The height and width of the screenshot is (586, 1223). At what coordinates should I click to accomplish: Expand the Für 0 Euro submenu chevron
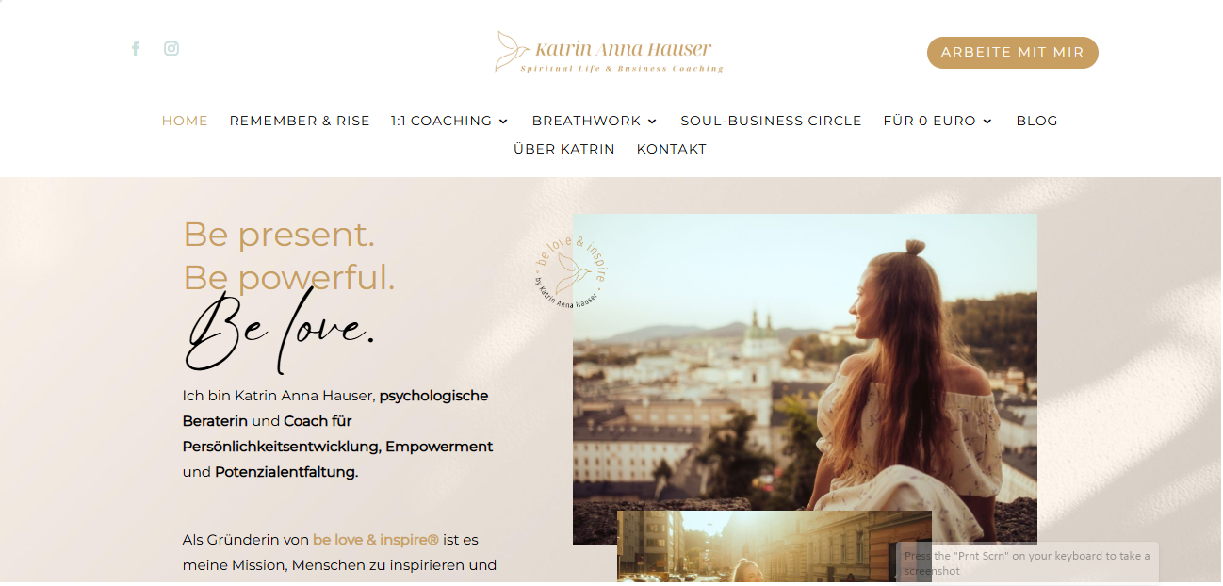coord(987,122)
